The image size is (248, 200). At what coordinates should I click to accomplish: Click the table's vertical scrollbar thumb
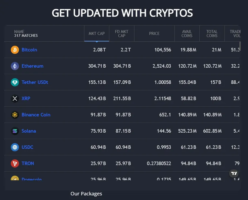coord(240,46)
